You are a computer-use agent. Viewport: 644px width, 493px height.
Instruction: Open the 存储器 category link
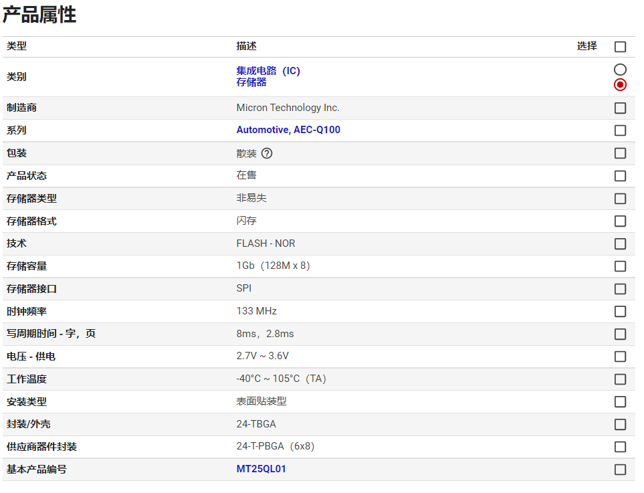(251, 82)
